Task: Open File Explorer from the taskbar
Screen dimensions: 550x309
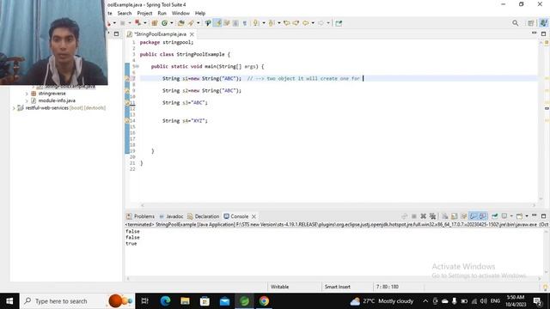Action: point(185,301)
